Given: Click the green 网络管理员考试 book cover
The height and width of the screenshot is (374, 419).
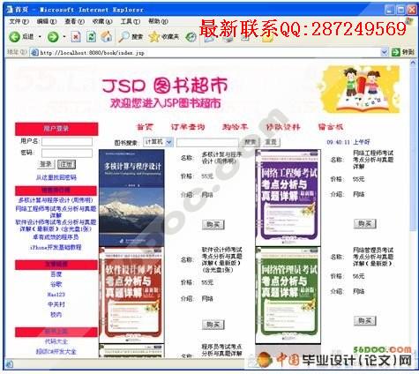Looking at the screenshot, I should (288, 295).
